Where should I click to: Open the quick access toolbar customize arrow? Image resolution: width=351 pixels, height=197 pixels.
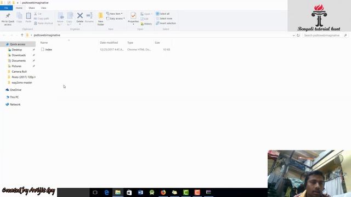pos(18,3)
